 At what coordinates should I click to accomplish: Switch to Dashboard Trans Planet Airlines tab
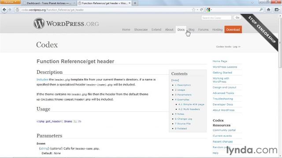pyautogui.click(x=49, y=3)
